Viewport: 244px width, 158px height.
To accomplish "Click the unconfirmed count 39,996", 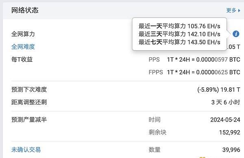I will coord(231,150).
